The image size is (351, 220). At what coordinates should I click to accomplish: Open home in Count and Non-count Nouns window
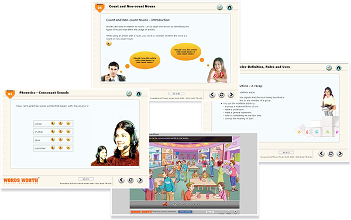click(229, 7)
